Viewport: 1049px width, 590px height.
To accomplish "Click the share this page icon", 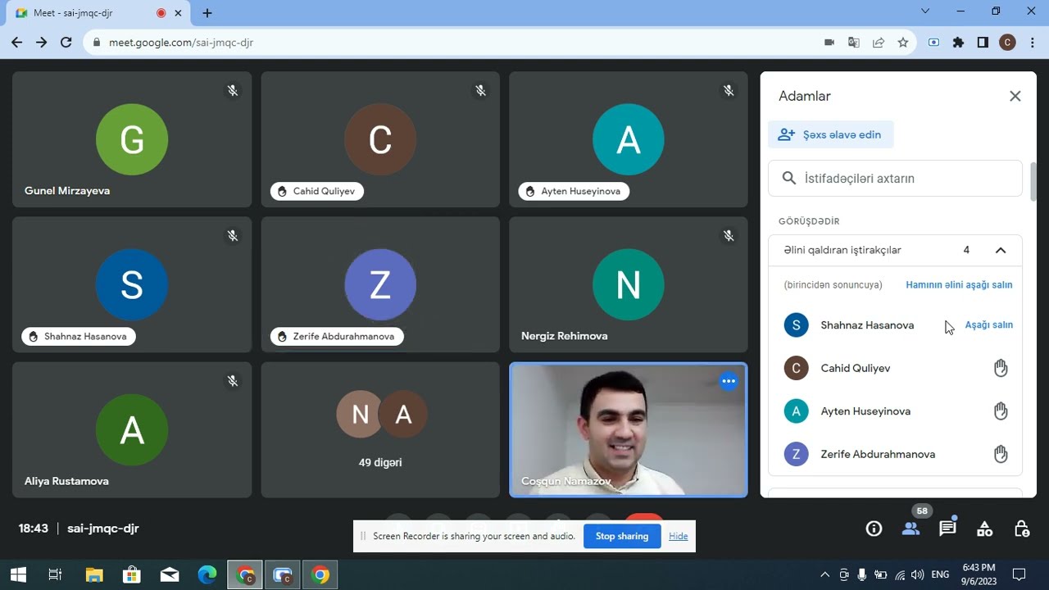I will (x=879, y=43).
